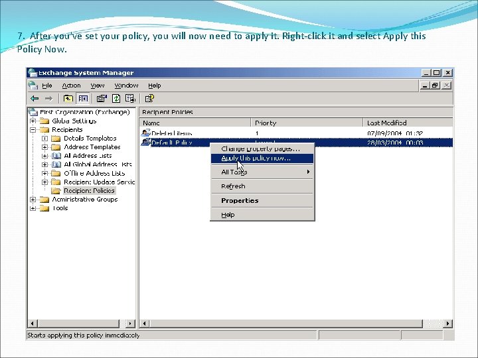The height and width of the screenshot is (358, 478).
Task: Sort by the Last Modified column header
Action: (x=408, y=123)
